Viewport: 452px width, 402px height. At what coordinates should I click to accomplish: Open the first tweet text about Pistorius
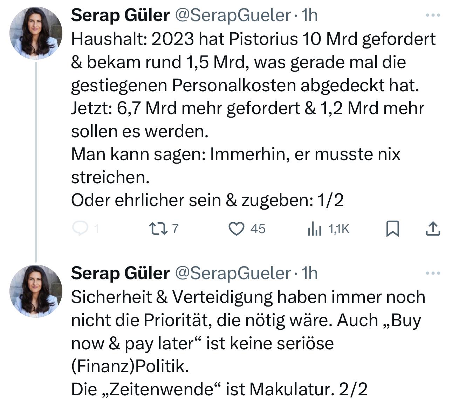[253, 119]
